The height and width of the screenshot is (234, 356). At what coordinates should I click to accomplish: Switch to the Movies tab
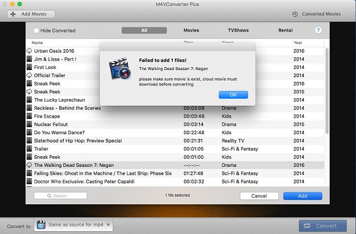[x=191, y=30]
